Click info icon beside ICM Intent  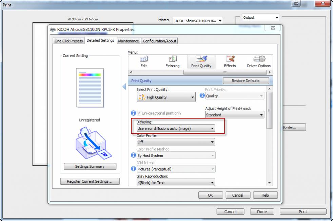point(133,169)
